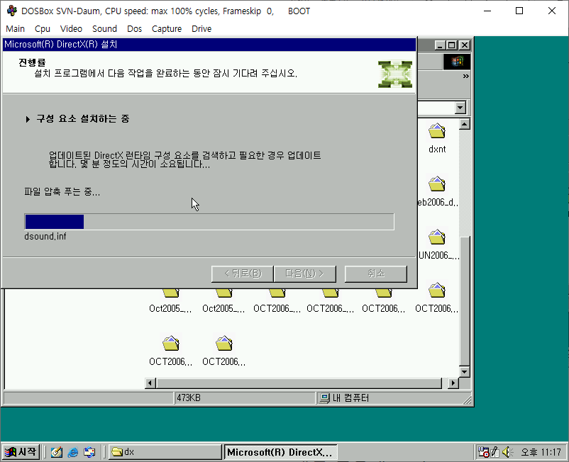
Task: Click the 시작 Start button
Action: click(x=21, y=452)
